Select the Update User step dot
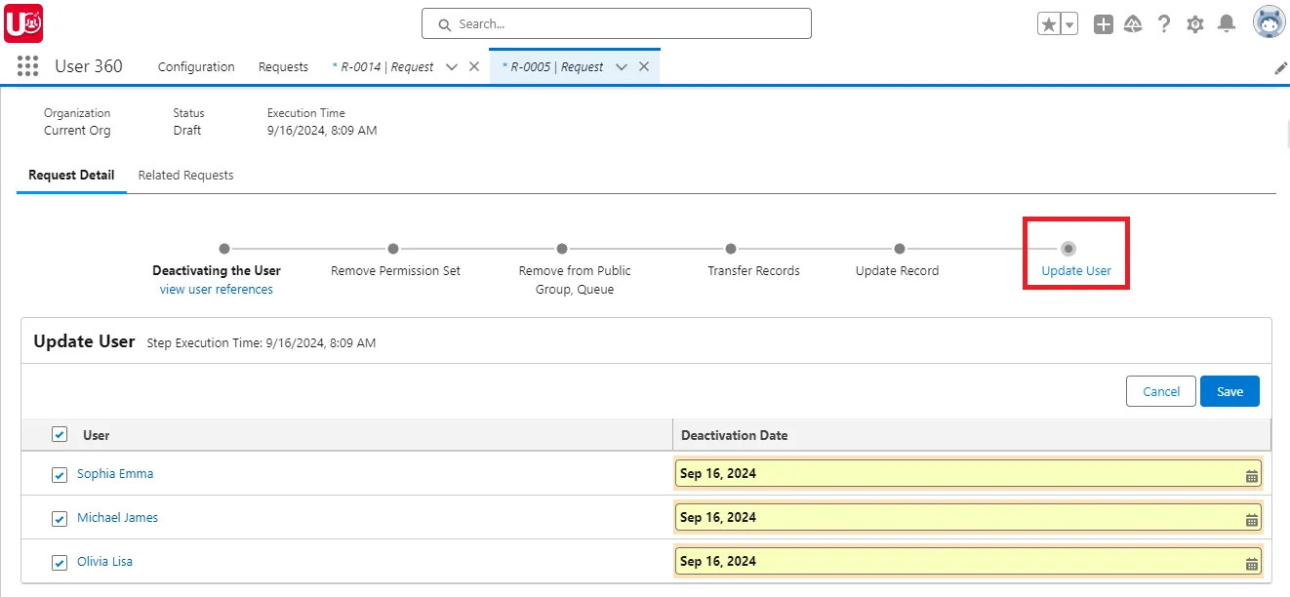1290x597 pixels. (1068, 249)
